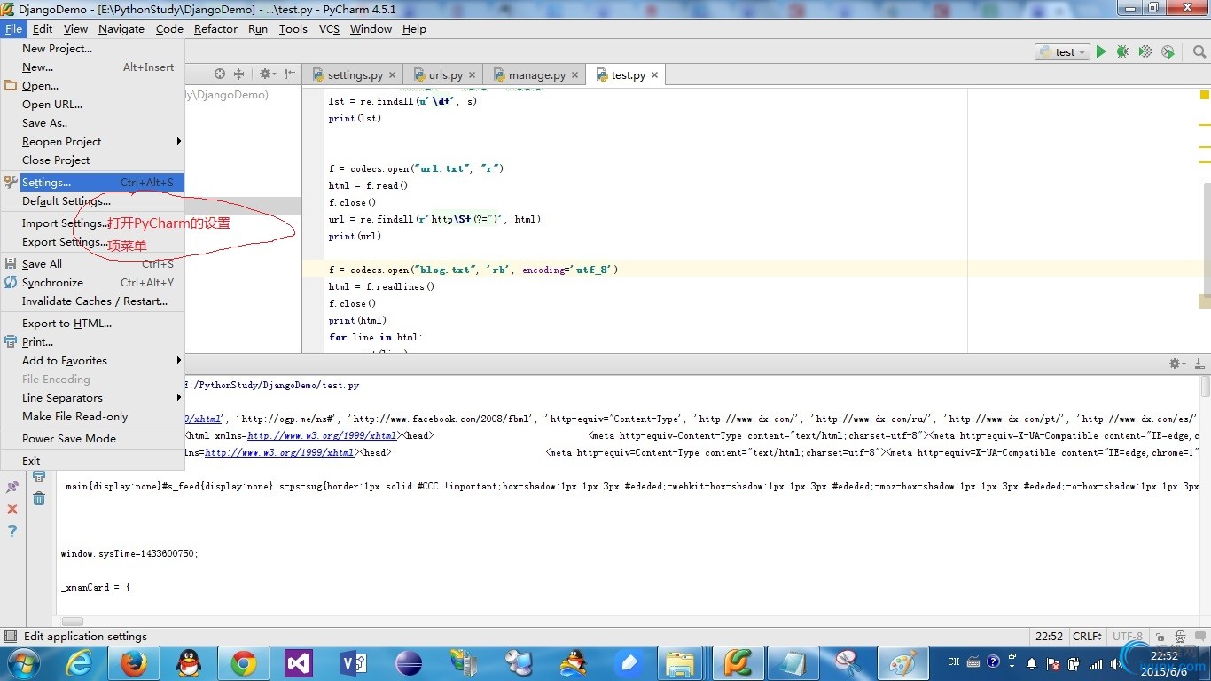Open the Navigate menu
Image resolution: width=1211 pixels, height=681 pixels.
[x=121, y=29]
